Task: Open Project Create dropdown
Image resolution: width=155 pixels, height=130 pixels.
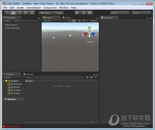Action: pos(8,77)
